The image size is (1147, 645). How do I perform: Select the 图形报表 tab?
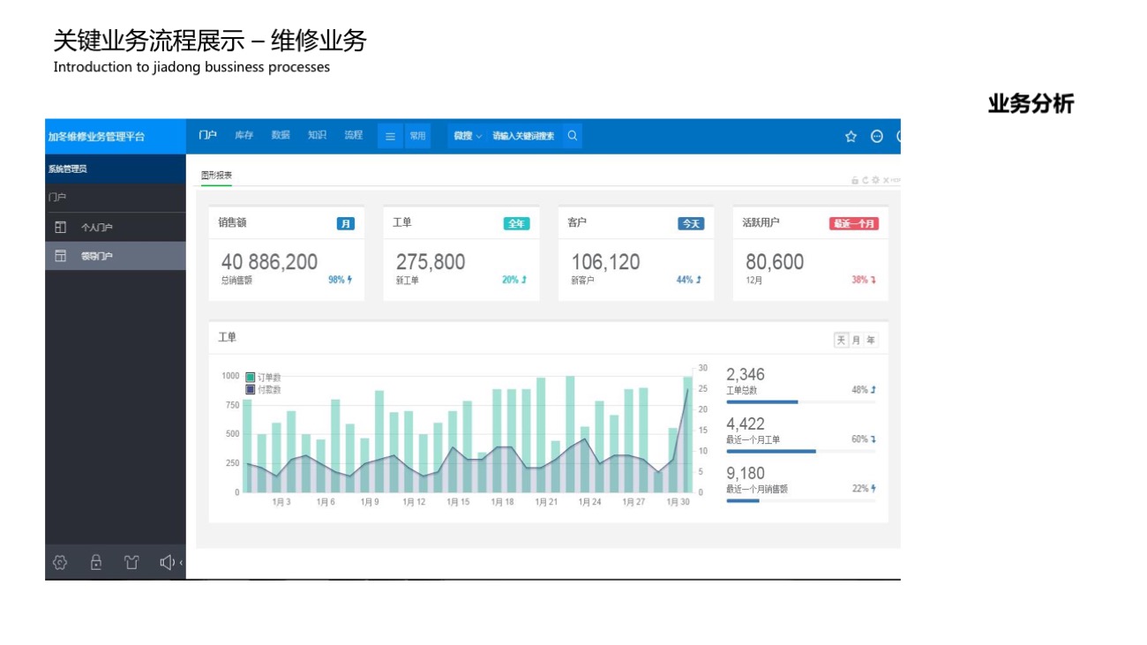click(x=216, y=176)
